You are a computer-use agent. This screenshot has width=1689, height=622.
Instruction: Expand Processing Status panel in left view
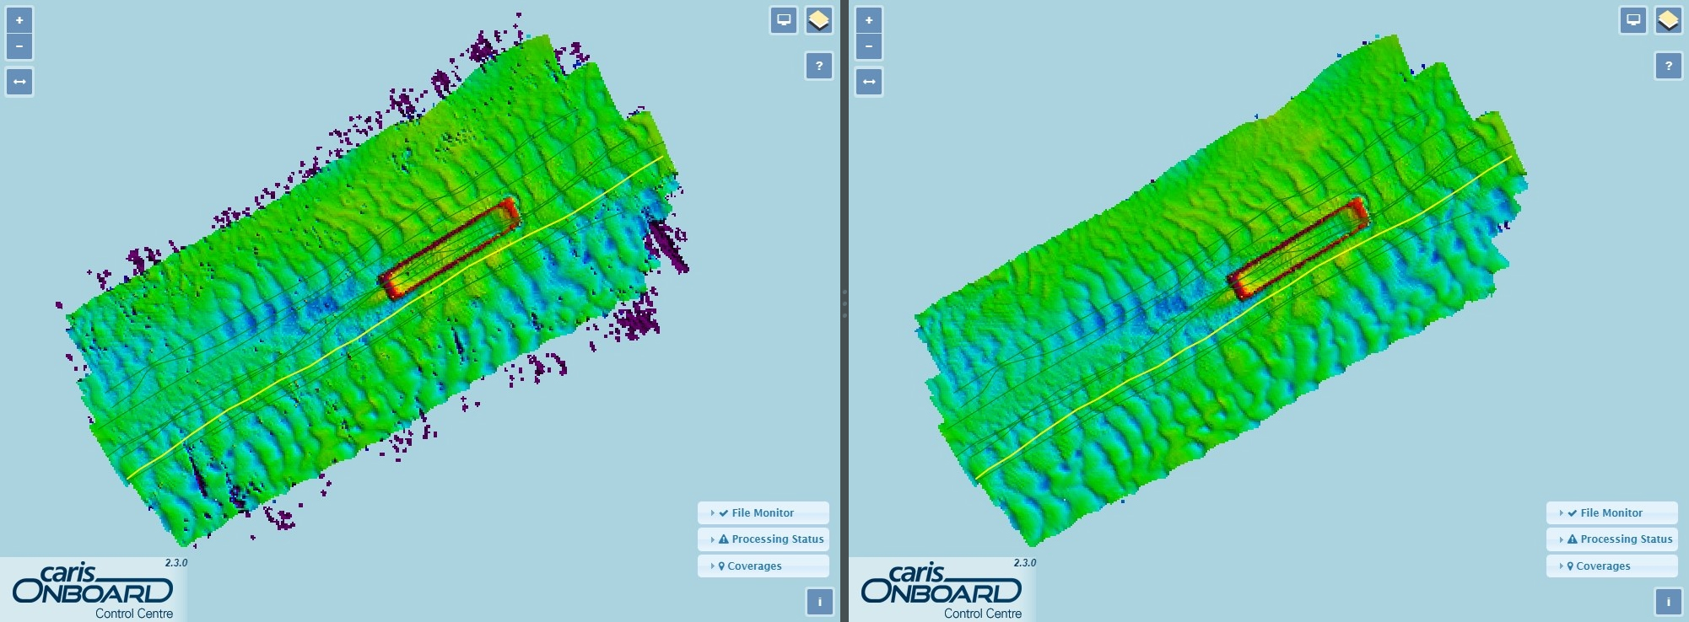pyautogui.click(x=764, y=539)
